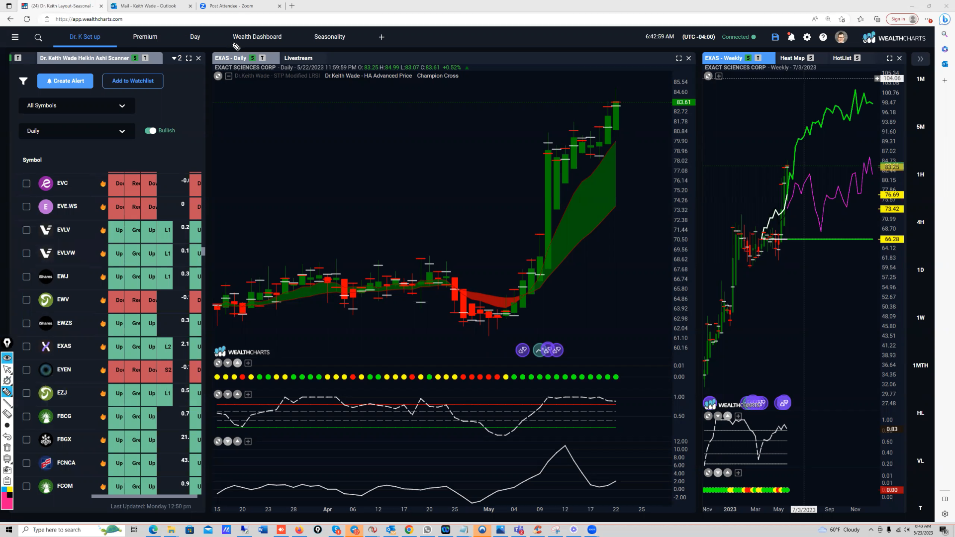Open the help question mark icon

(823, 37)
